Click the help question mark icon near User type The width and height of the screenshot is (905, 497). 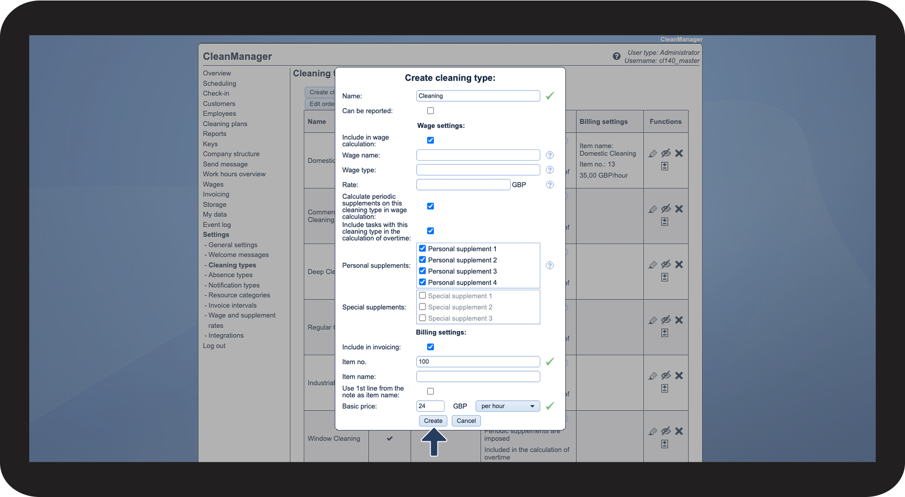click(617, 56)
